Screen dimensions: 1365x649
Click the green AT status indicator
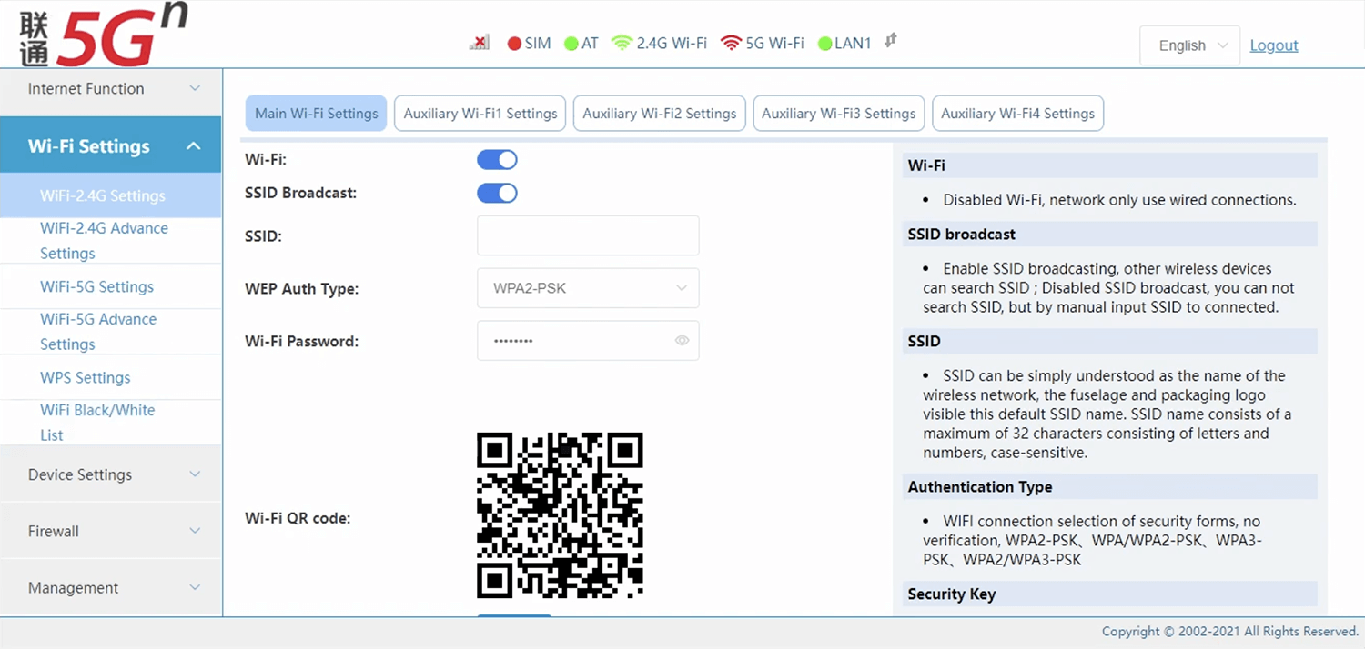(x=571, y=44)
